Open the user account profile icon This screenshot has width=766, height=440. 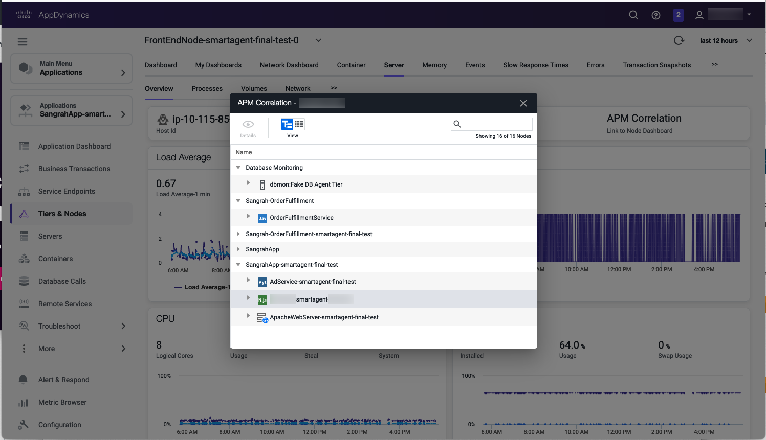[699, 15]
